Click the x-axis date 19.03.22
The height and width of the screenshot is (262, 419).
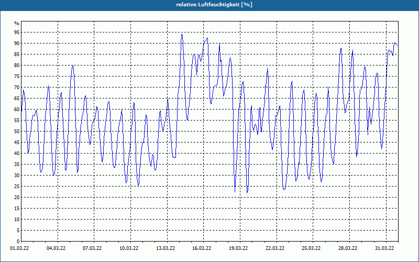[239, 248]
